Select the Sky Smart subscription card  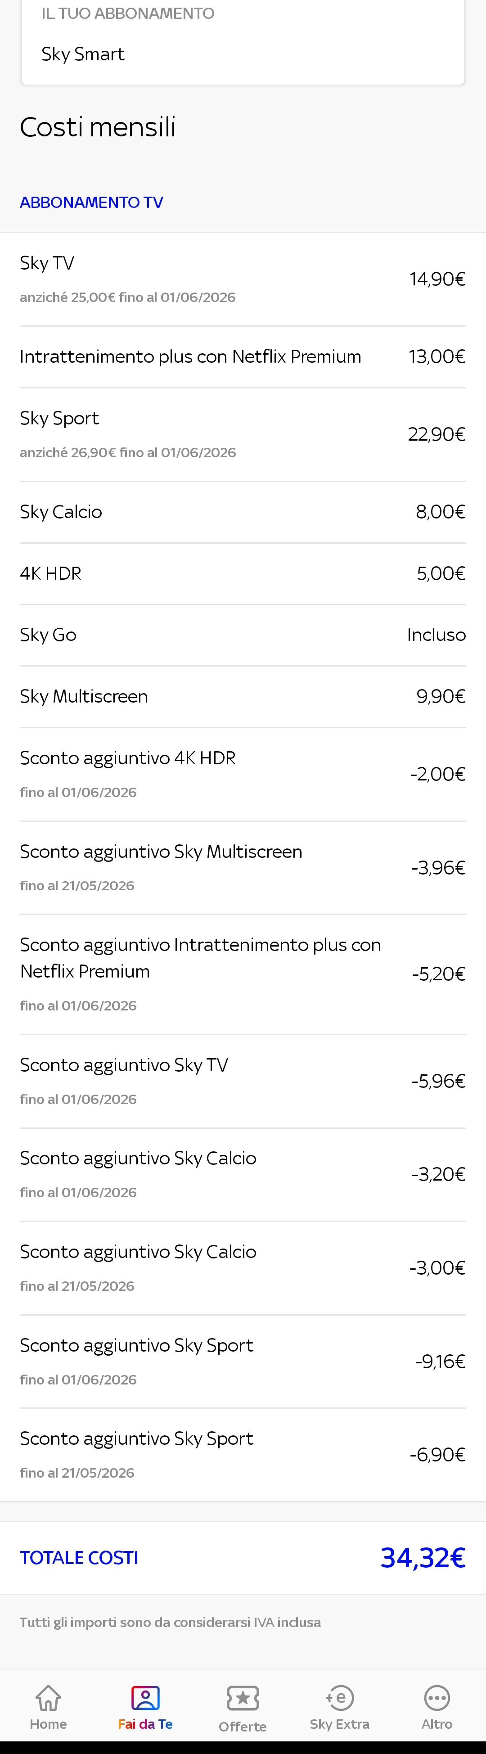click(243, 42)
